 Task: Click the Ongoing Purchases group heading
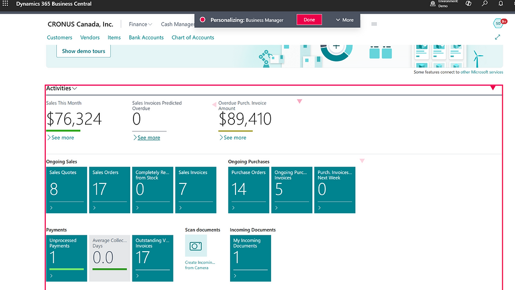(x=249, y=162)
